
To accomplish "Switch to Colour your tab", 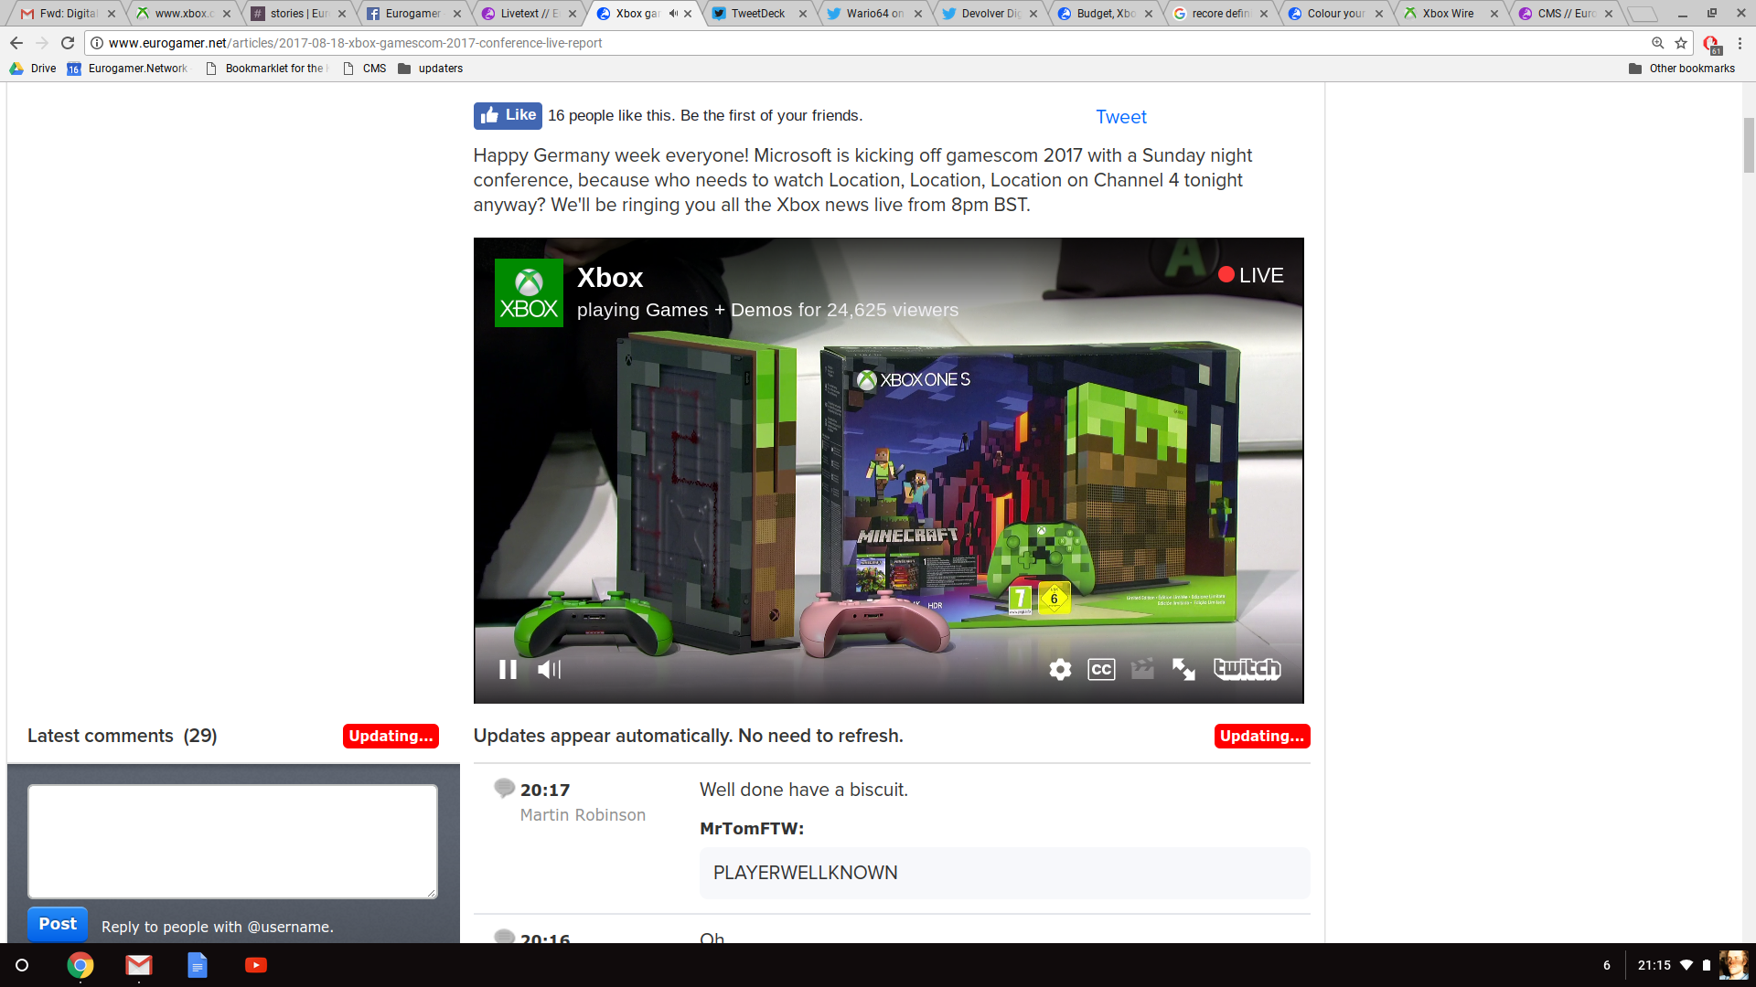I will pos(1334,14).
